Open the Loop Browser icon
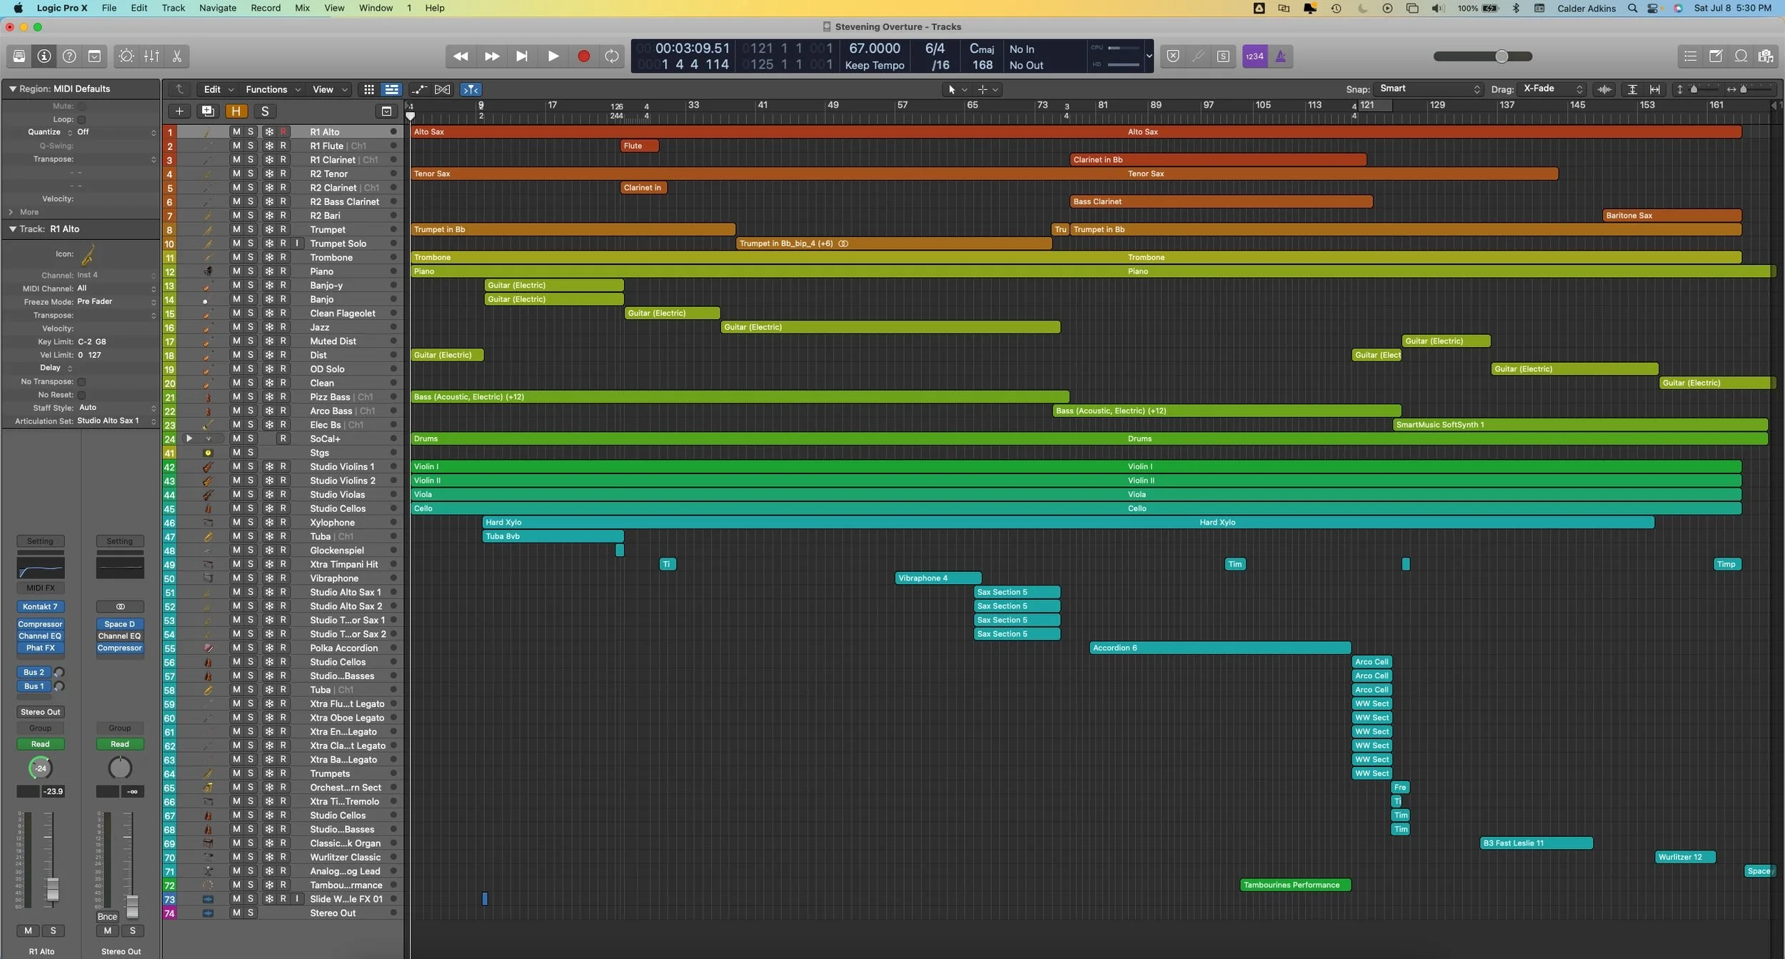This screenshot has height=959, width=1785. (x=1741, y=56)
